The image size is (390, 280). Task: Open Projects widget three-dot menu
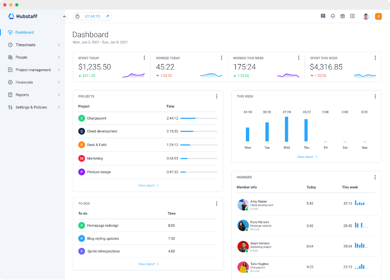pyautogui.click(x=217, y=96)
